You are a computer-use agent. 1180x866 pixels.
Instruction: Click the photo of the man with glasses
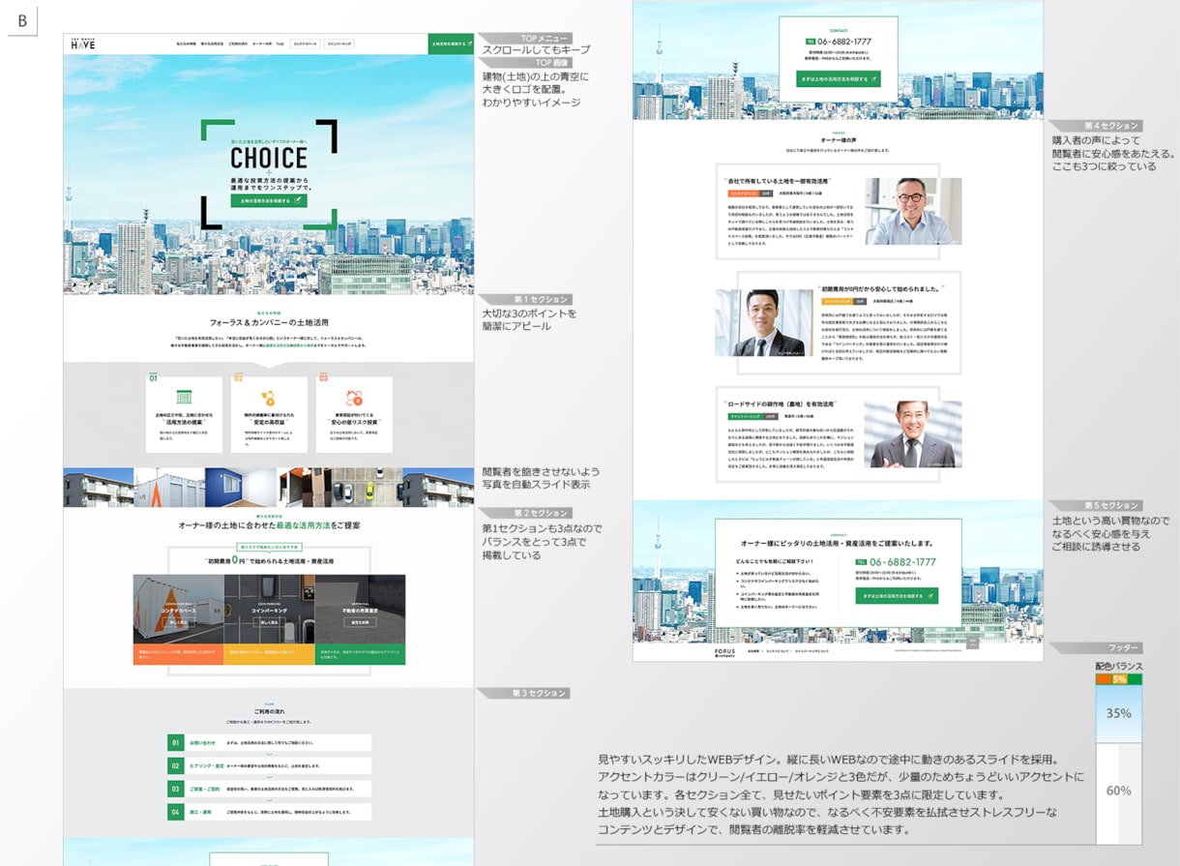point(913,211)
